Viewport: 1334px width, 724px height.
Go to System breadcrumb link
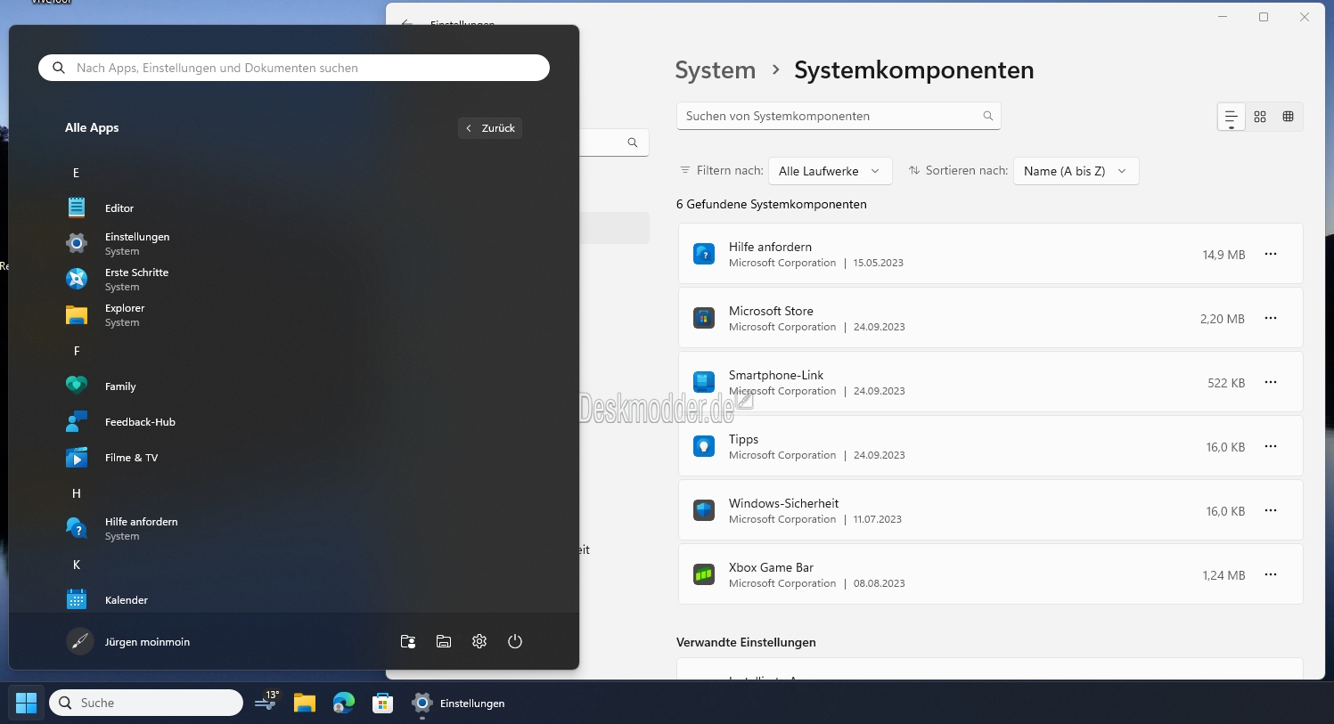(x=715, y=70)
